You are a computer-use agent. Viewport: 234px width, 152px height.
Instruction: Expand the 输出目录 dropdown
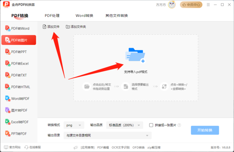click(x=108, y=135)
